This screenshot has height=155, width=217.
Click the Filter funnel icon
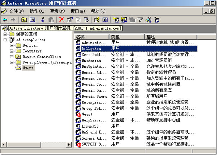140,20
